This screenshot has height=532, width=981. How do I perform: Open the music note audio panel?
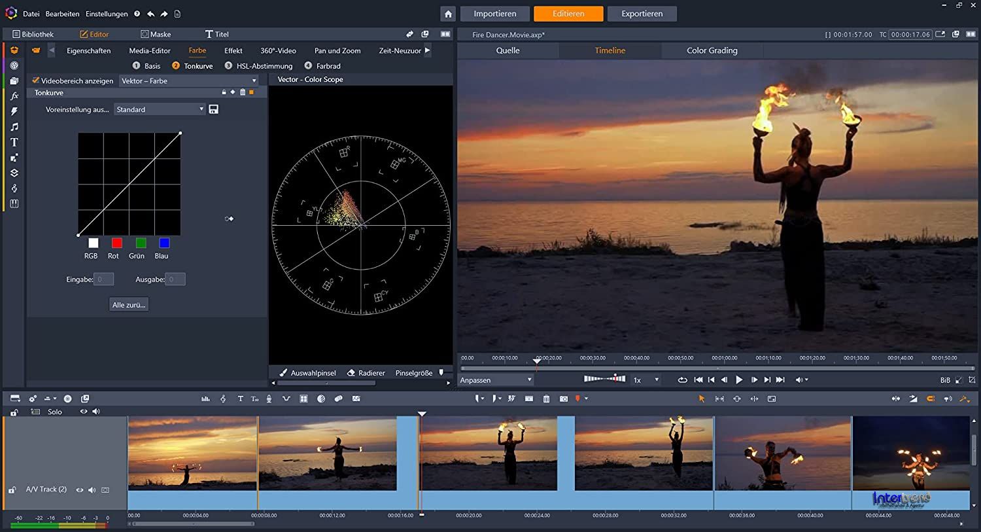tap(14, 127)
